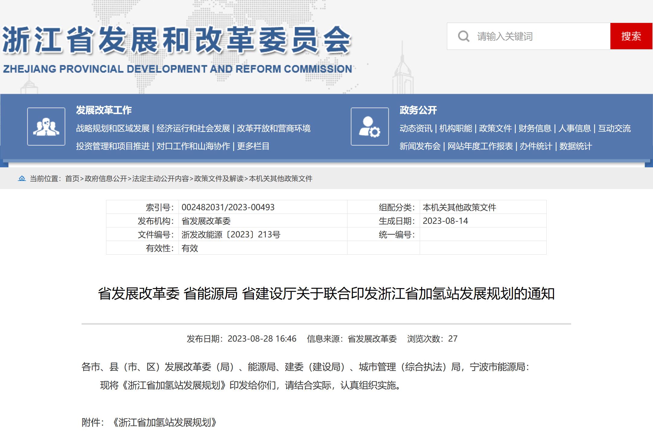Click 浏览次数：27 view count
The image size is (653, 434).
pos(432,339)
